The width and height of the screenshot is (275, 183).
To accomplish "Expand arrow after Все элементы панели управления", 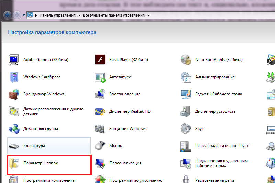I will click(148, 15).
